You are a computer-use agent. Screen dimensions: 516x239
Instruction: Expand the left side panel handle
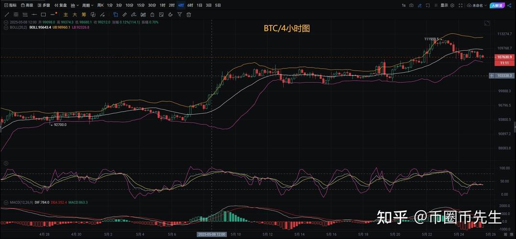click(1, 127)
